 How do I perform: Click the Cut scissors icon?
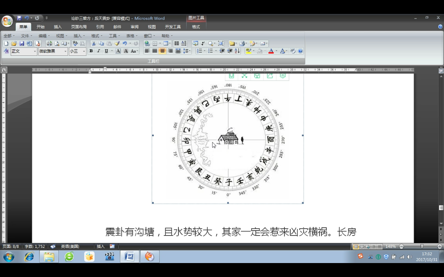[93, 43]
